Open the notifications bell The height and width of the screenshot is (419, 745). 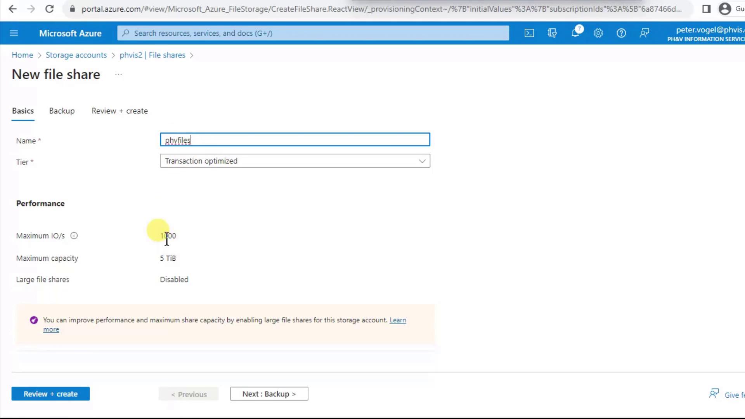pyautogui.click(x=575, y=33)
